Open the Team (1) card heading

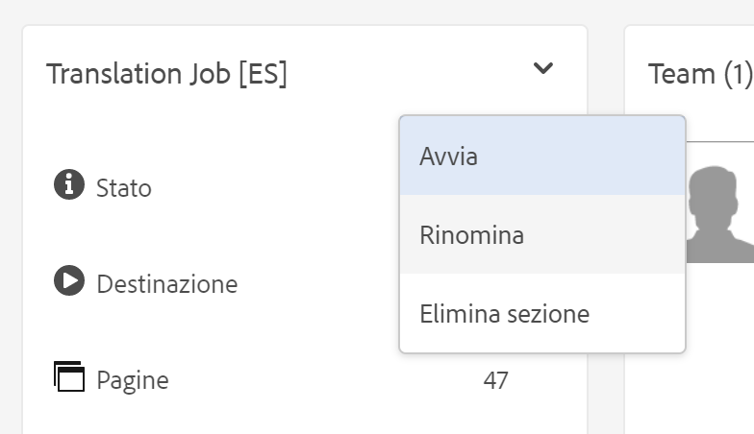(x=699, y=74)
